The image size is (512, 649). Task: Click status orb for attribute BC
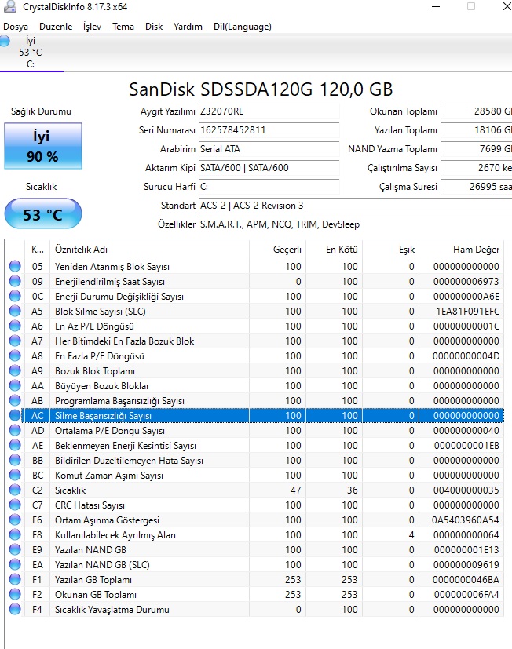15,475
